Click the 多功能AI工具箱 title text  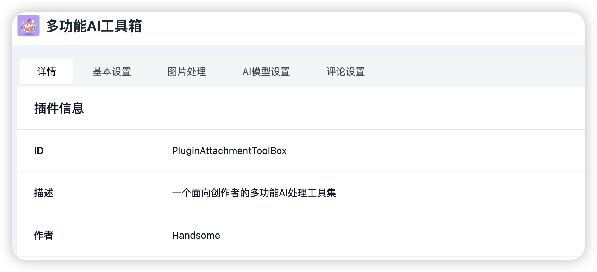tap(94, 26)
